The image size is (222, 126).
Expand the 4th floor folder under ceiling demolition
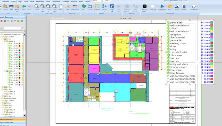tap(2, 96)
